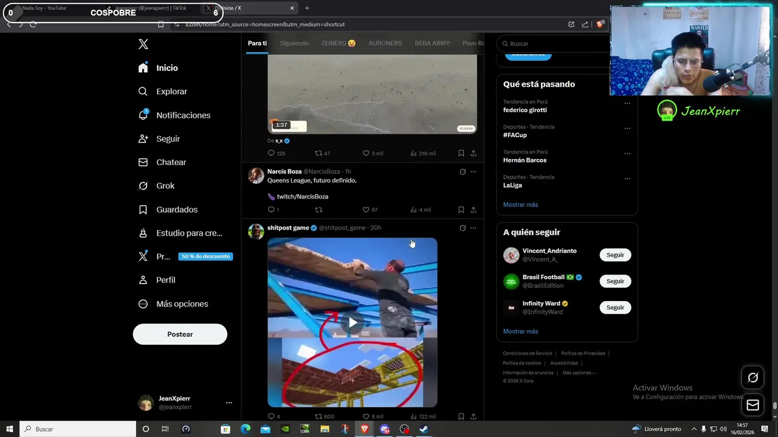Open more options on Narcís Boza post

point(473,172)
